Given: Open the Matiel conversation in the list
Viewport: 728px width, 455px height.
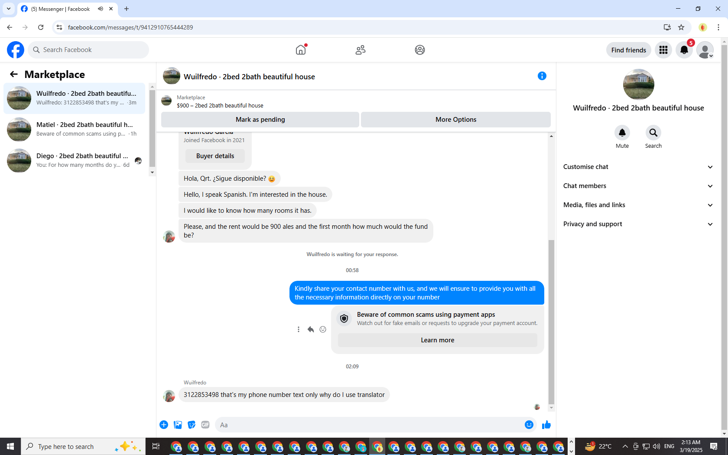Looking at the screenshot, I should click(x=75, y=130).
